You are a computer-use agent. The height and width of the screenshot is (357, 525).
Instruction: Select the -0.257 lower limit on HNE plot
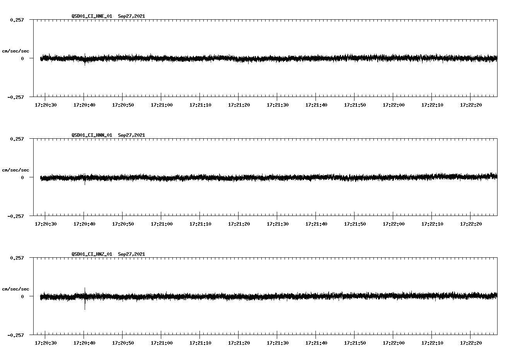click(15, 97)
